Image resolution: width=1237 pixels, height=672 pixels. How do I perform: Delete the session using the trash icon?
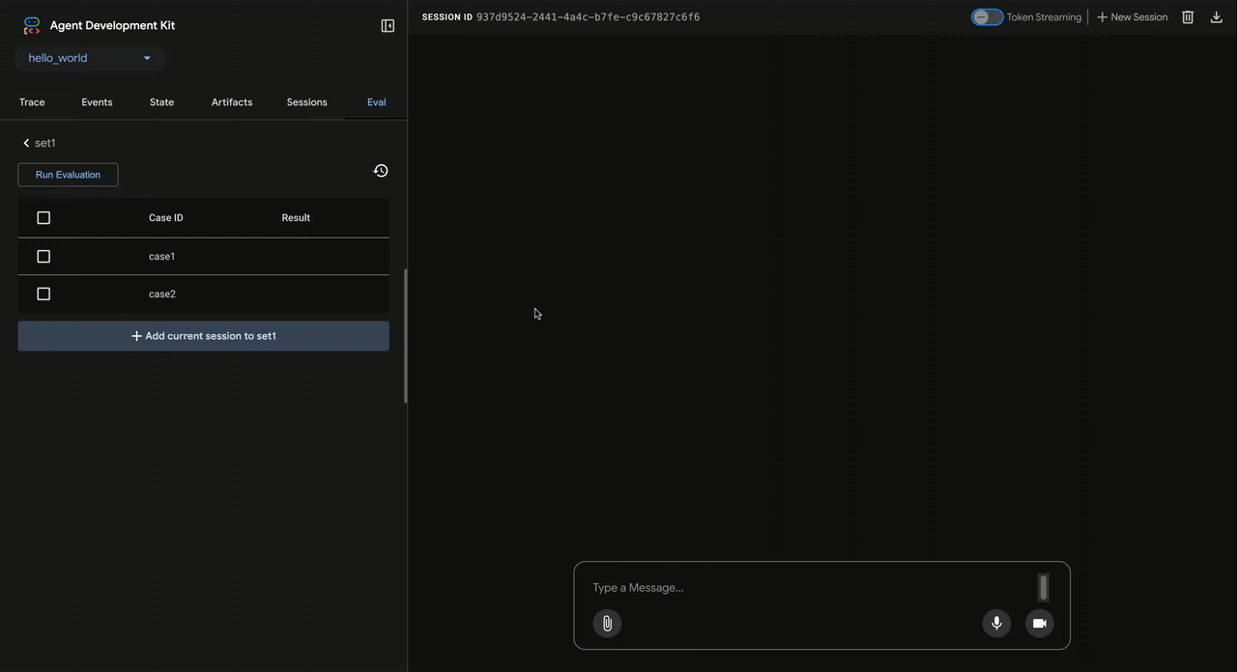pyautogui.click(x=1188, y=16)
